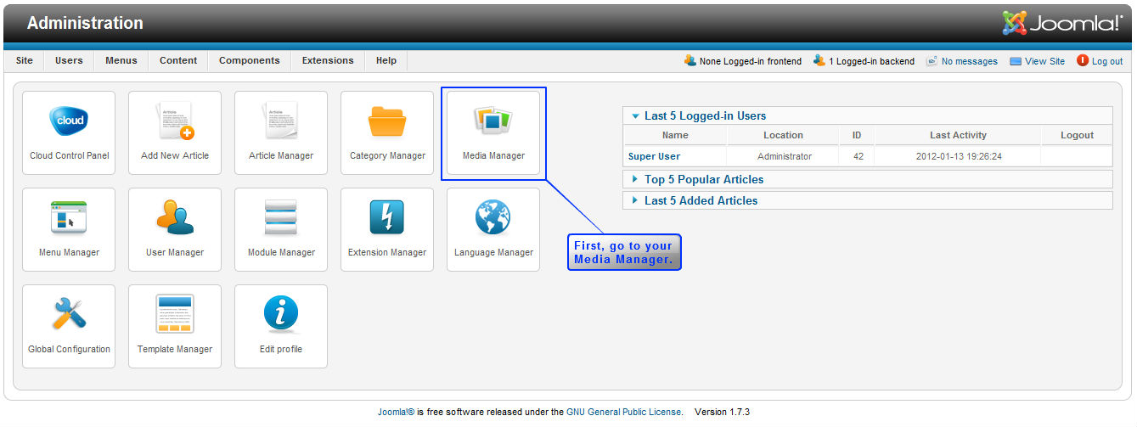Click the Last Activity column header
The height and width of the screenshot is (427, 1137).
point(958,135)
